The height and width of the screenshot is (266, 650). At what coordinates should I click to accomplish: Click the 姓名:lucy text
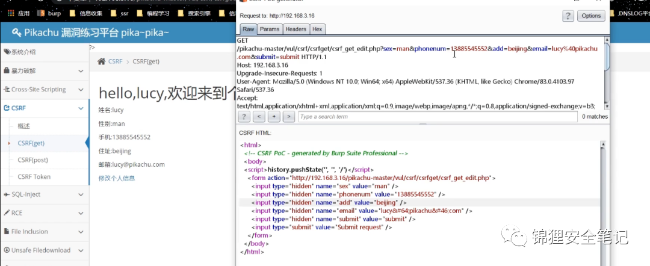click(x=111, y=110)
